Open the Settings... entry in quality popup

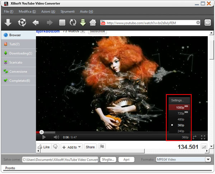tap(180, 100)
